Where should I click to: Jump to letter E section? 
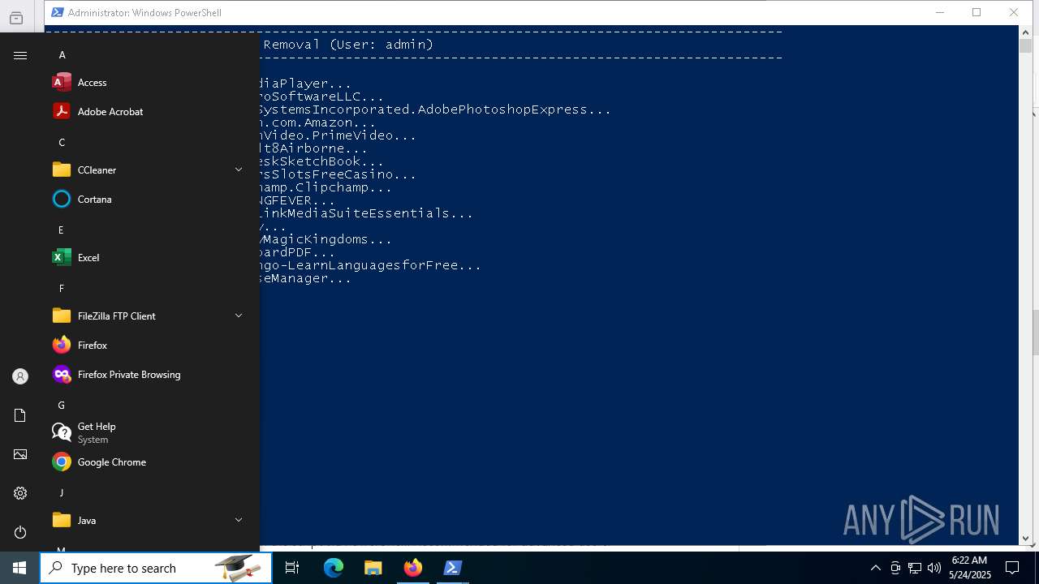pyautogui.click(x=61, y=230)
